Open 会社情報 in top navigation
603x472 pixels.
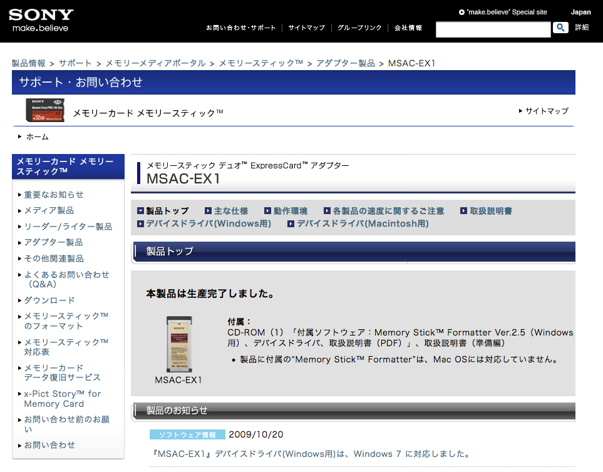tap(408, 28)
